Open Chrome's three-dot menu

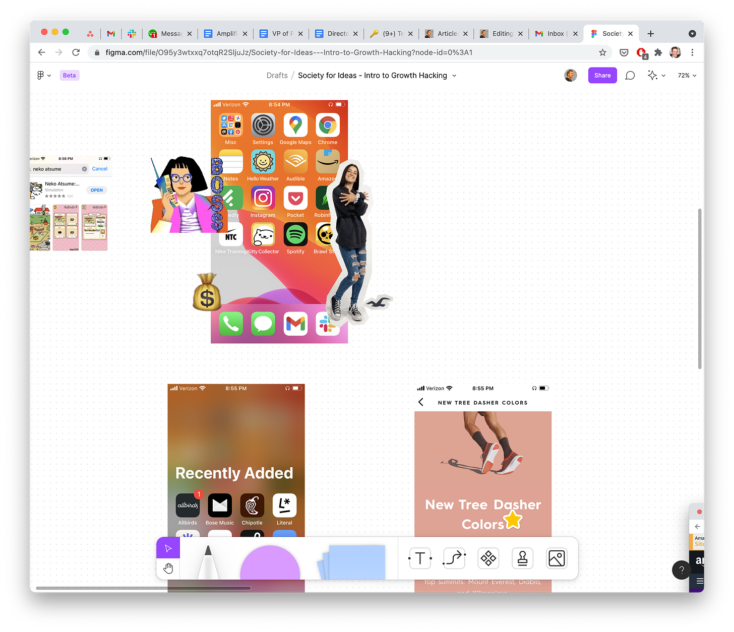click(x=692, y=52)
